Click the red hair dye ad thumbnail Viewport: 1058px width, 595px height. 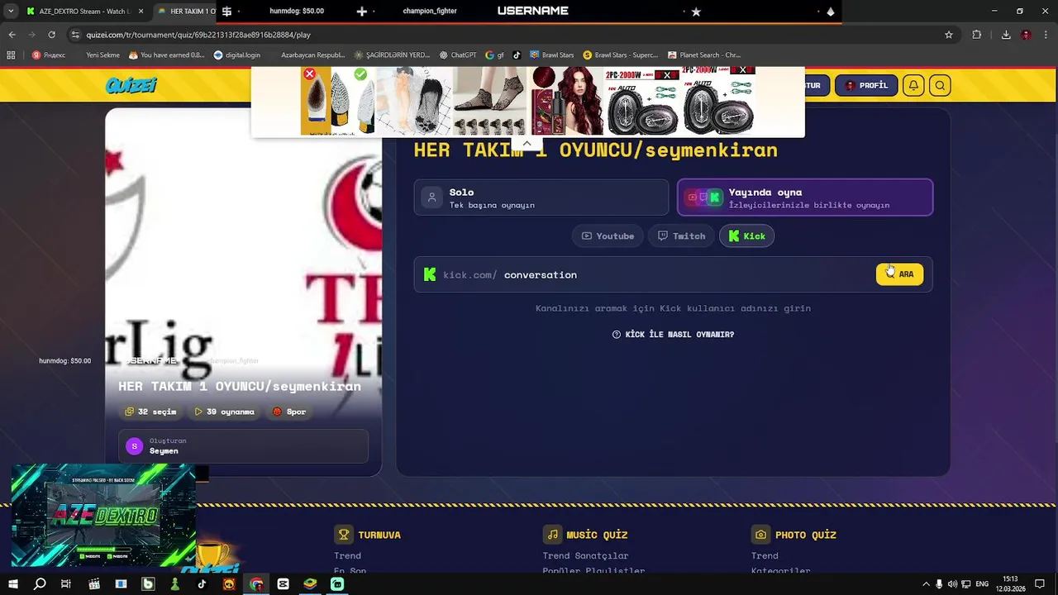(x=567, y=102)
